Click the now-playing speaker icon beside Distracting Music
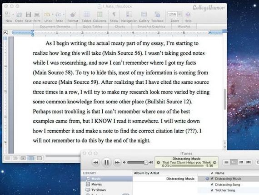259x195 pixels. (x=207, y=179)
